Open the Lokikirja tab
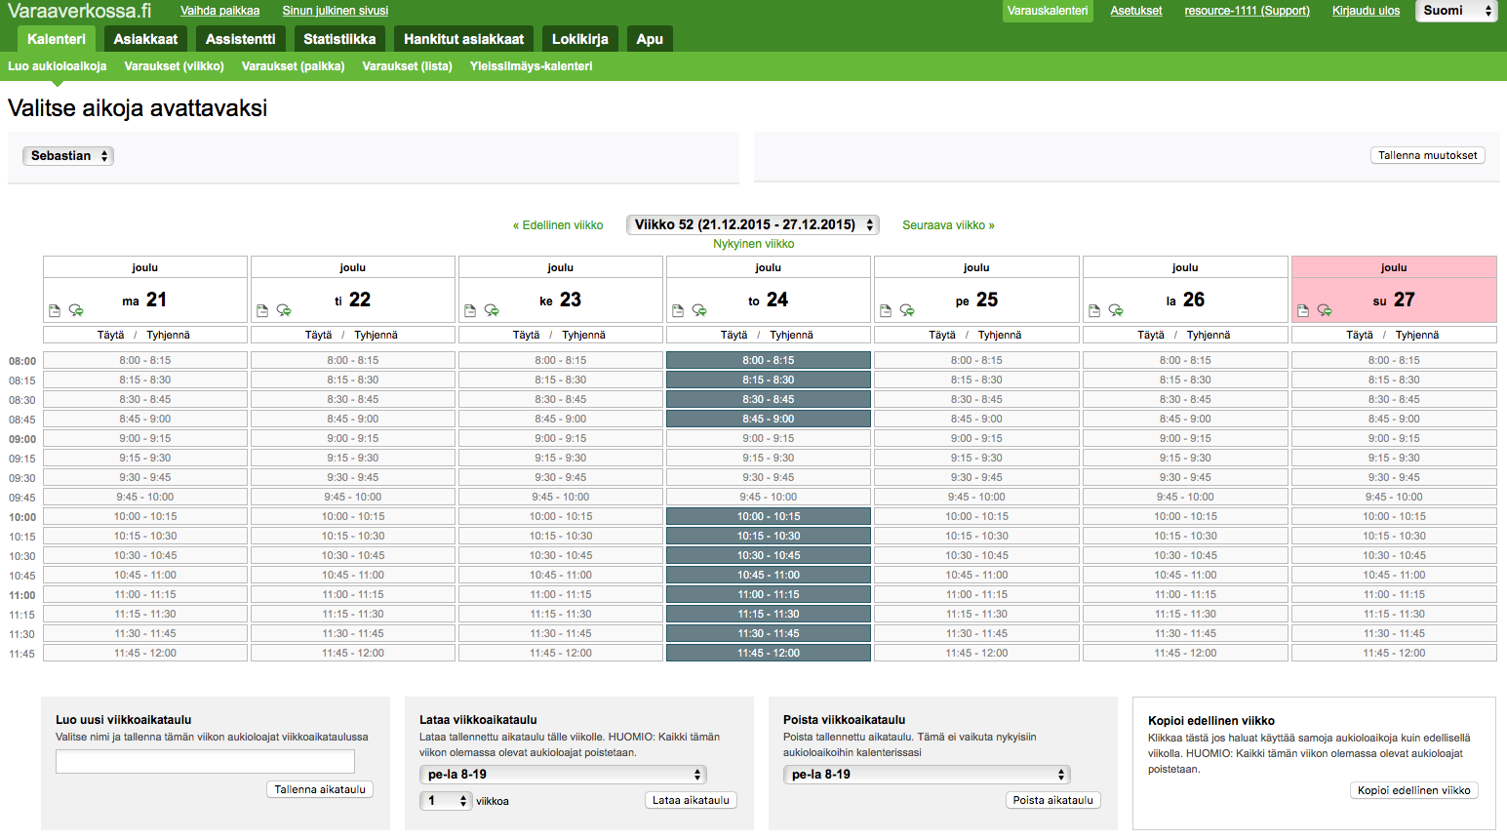 pyautogui.click(x=580, y=39)
